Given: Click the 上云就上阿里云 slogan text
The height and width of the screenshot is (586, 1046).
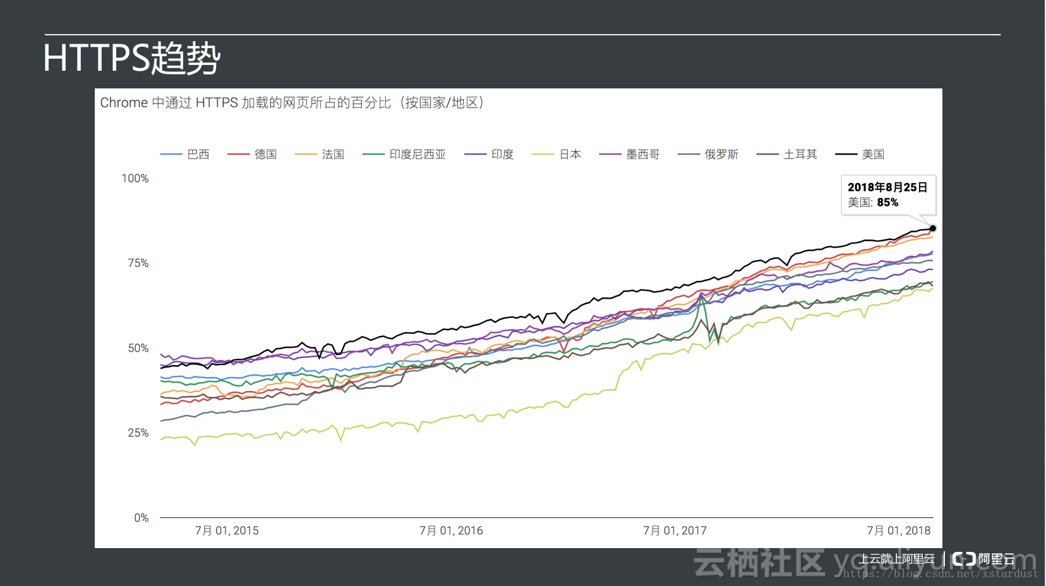Looking at the screenshot, I should pos(897,559).
